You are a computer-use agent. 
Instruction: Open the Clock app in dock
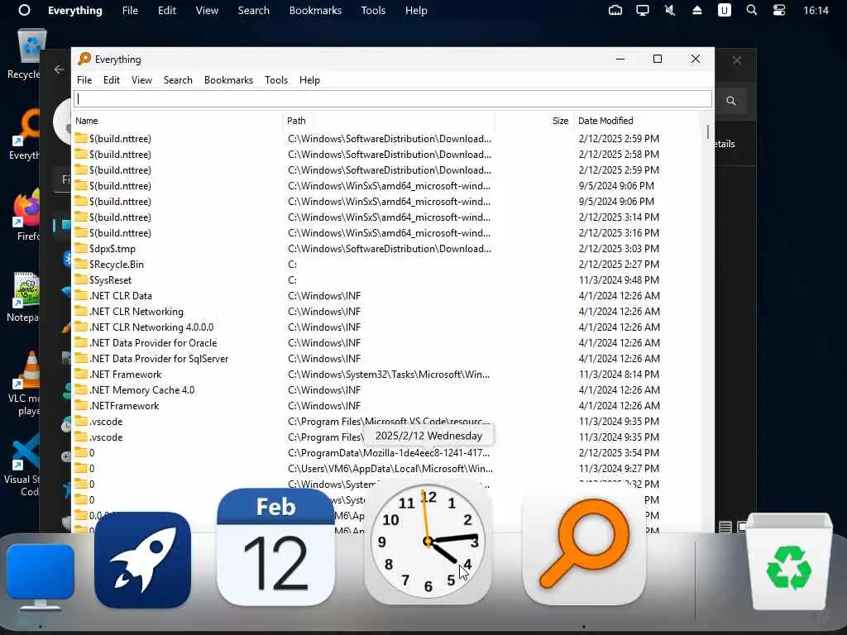pos(428,542)
